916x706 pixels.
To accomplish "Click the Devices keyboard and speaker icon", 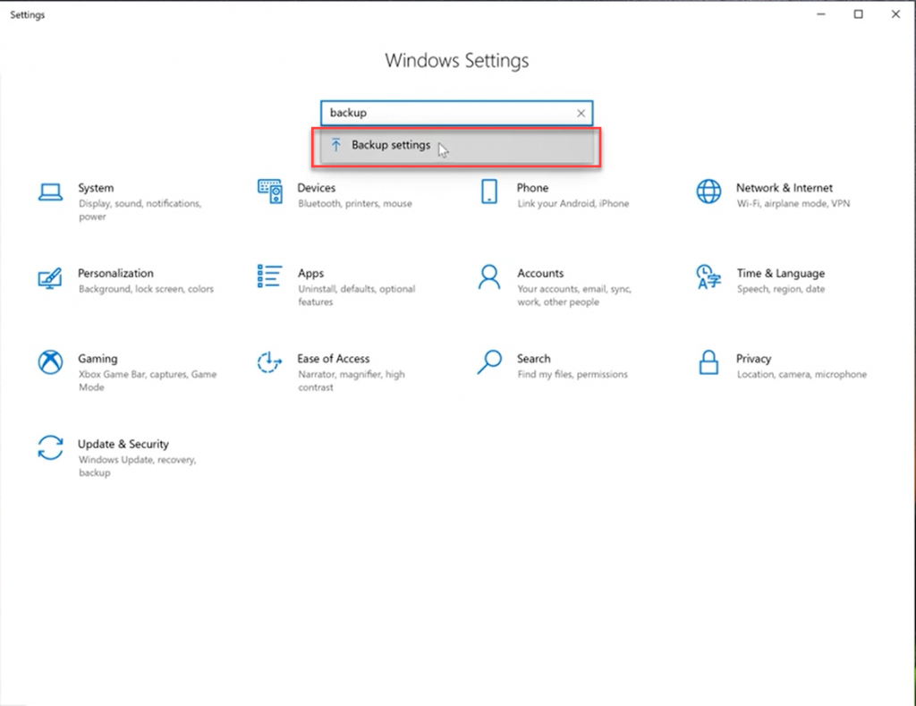I will (270, 191).
